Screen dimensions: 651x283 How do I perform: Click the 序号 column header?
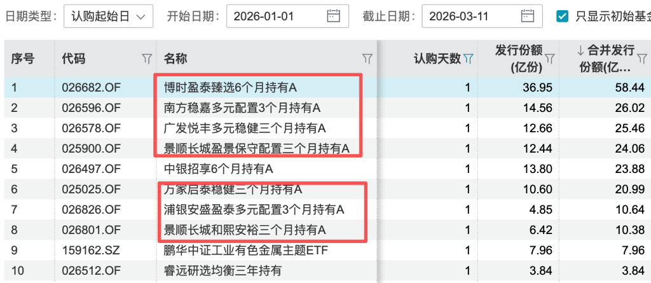[x=22, y=59]
